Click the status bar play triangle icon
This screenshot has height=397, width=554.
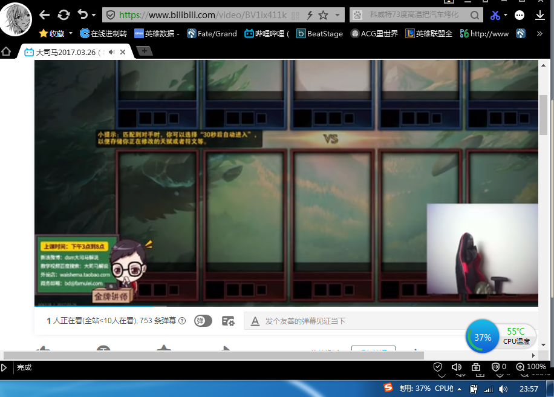(4, 367)
